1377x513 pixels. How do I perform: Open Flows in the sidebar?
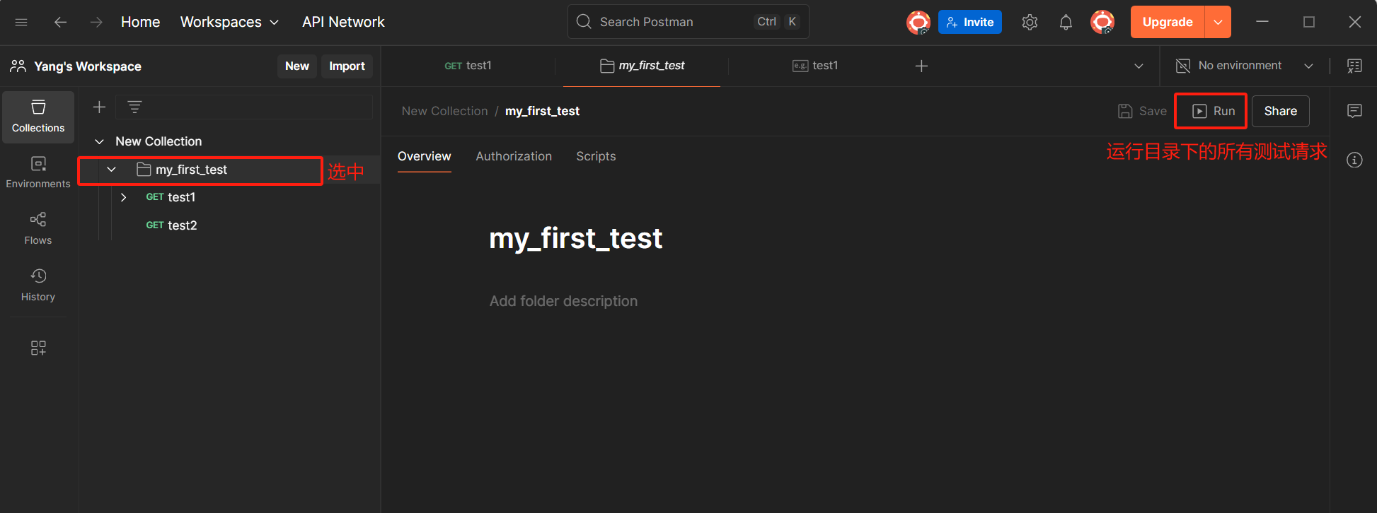click(x=38, y=229)
